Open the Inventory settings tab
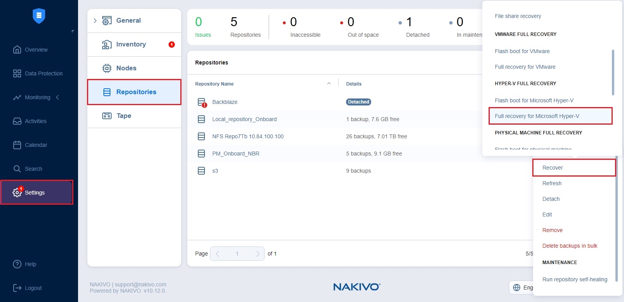This screenshot has width=624, height=302. 131,45
